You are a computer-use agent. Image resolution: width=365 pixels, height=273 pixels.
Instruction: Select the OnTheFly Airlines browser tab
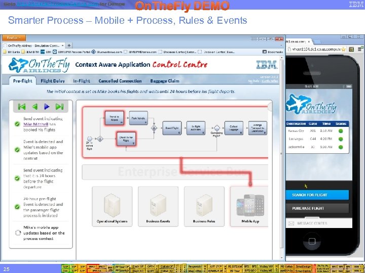pos(33,45)
